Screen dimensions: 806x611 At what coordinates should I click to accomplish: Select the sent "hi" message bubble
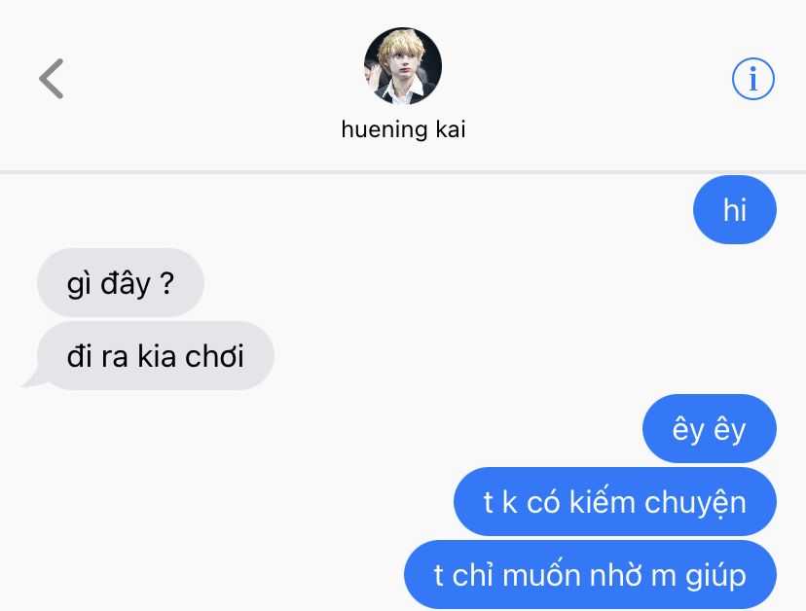click(x=735, y=209)
